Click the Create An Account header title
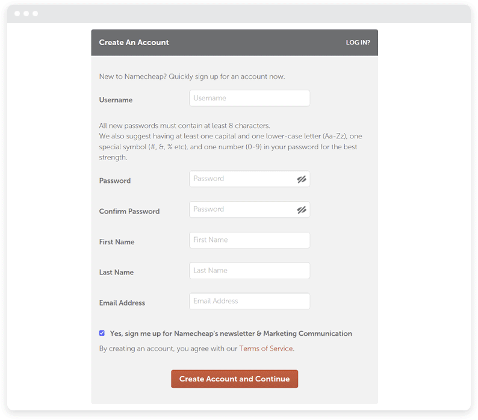This screenshot has width=478, height=420. click(x=134, y=42)
